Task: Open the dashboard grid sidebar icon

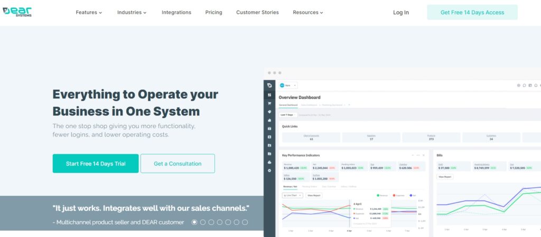Action: pyautogui.click(x=269, y=95)
